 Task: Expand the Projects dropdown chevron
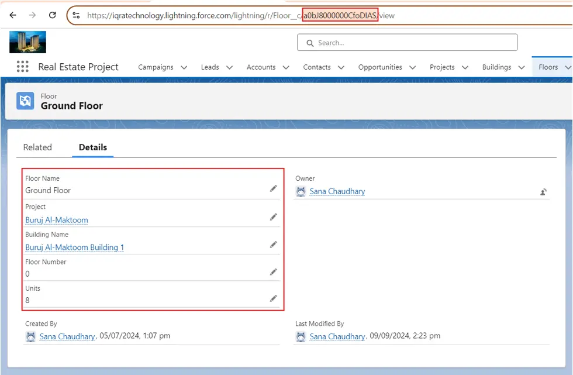465,68
